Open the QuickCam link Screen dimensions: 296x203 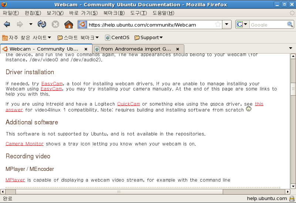[x=128, y=104]
